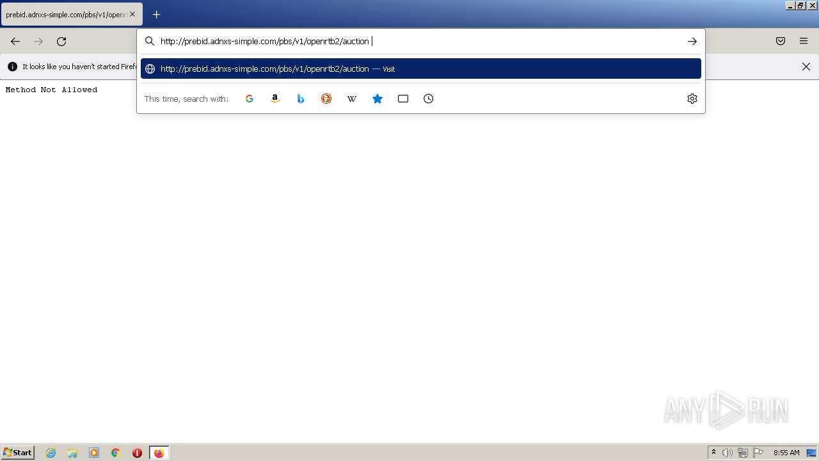The image size is (819, 461).
Task: Open search settings gear
Action: pyautogui.click(x=692, y=99)
